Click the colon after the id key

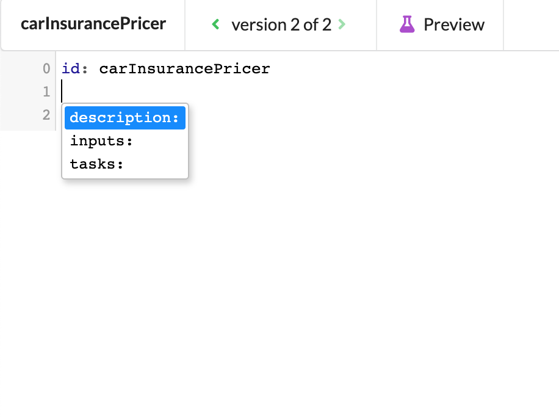tap(85, 68)
